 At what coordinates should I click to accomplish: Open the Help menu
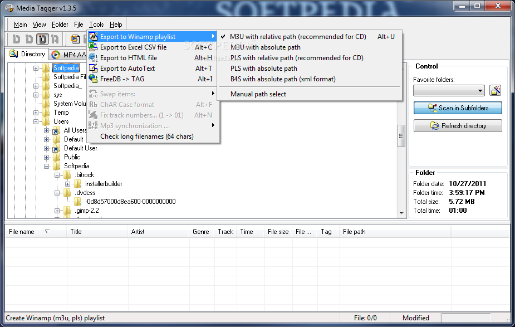click(116, 25)
